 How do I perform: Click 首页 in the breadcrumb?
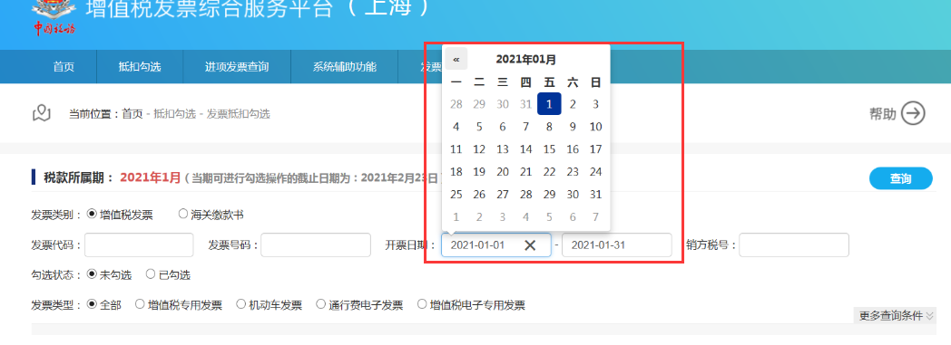pos(132,113)
